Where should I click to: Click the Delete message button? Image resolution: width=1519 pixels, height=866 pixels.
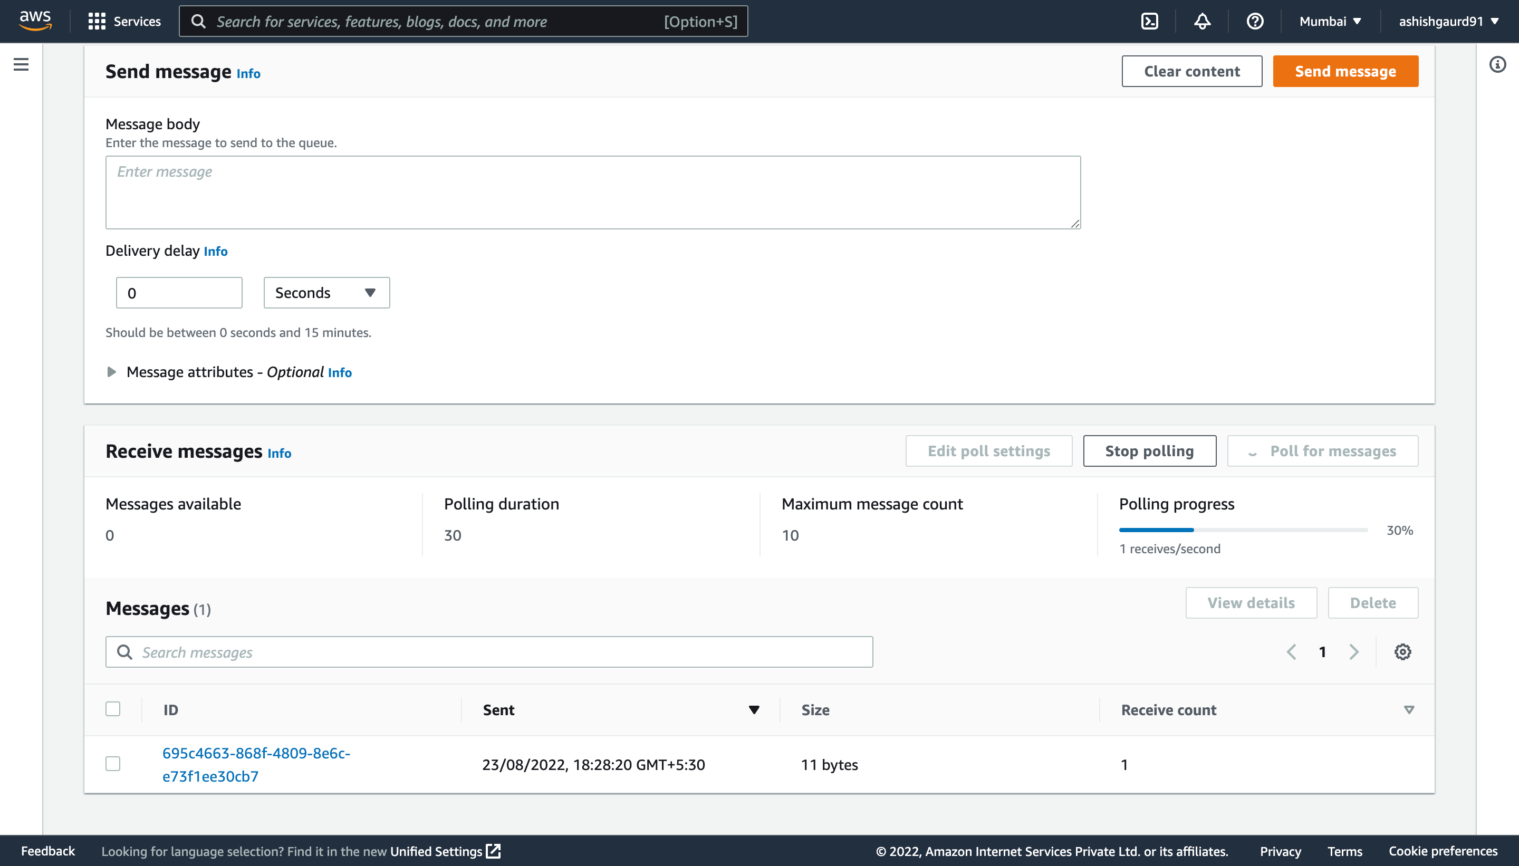pos(1373,602)
